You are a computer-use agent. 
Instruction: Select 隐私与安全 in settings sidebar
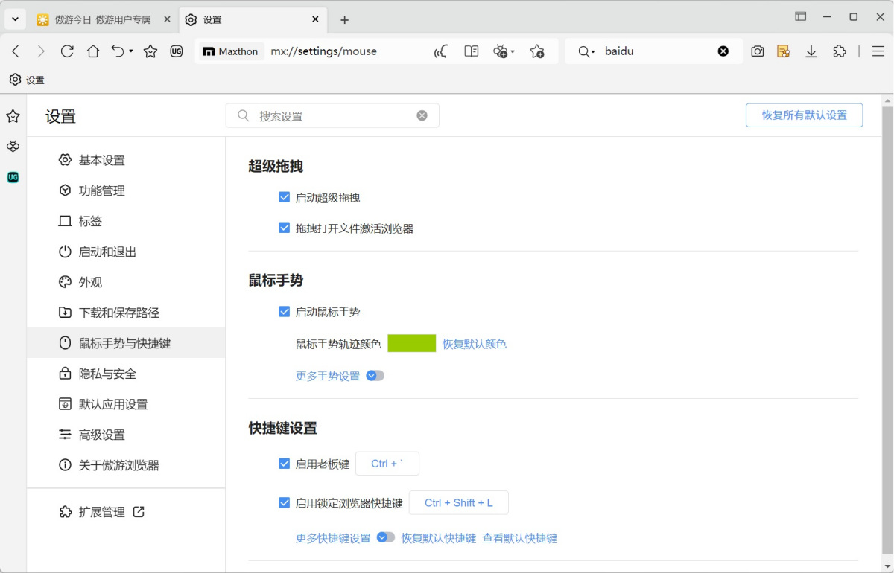(107, 374)
